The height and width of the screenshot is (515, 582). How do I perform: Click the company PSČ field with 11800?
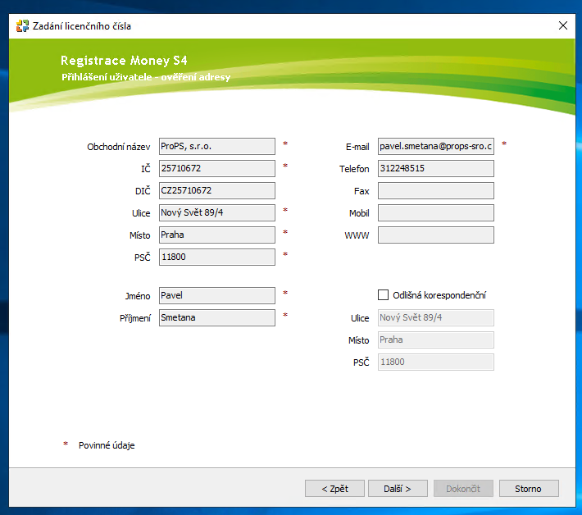(x=216, y=257)
